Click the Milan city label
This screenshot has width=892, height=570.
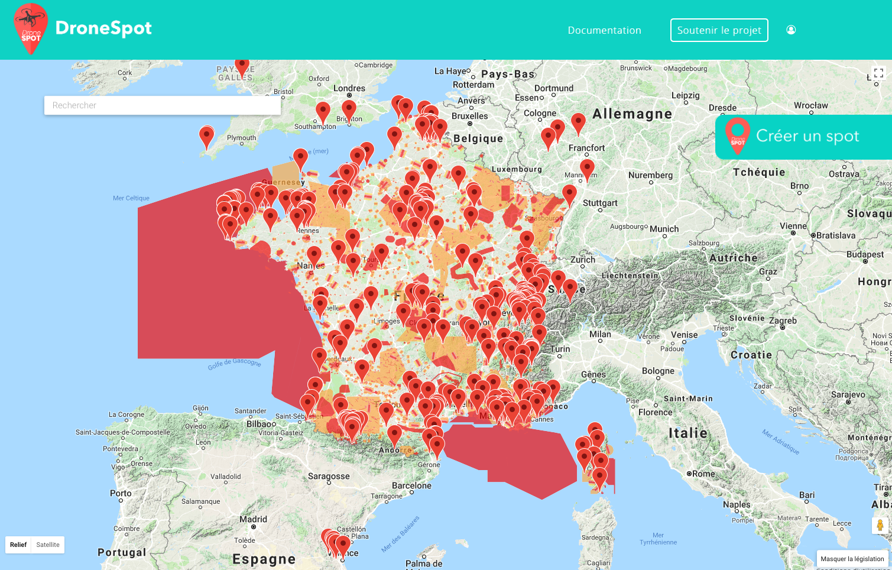pos(600,334)
